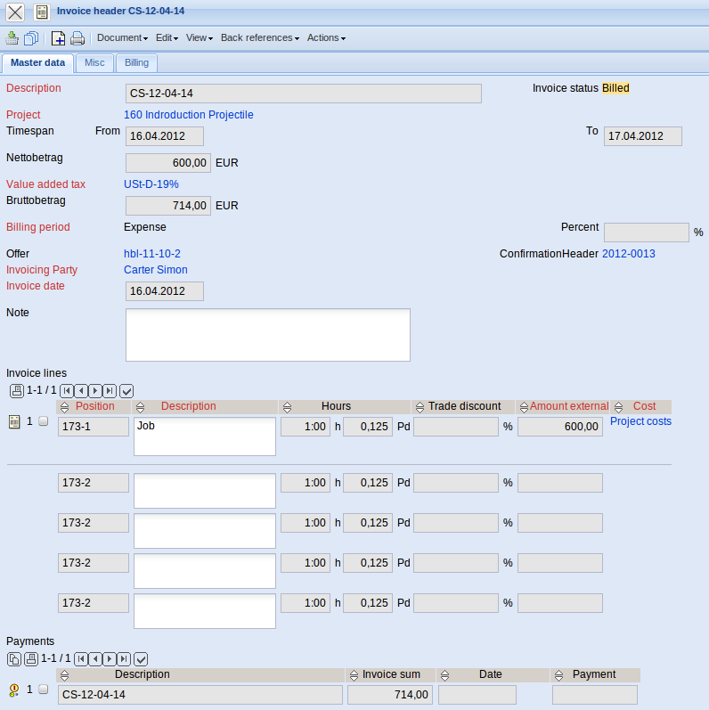This screenshot has width=709, height=710.
Task: Click the print icon in the toolbar
Action: 77,38
